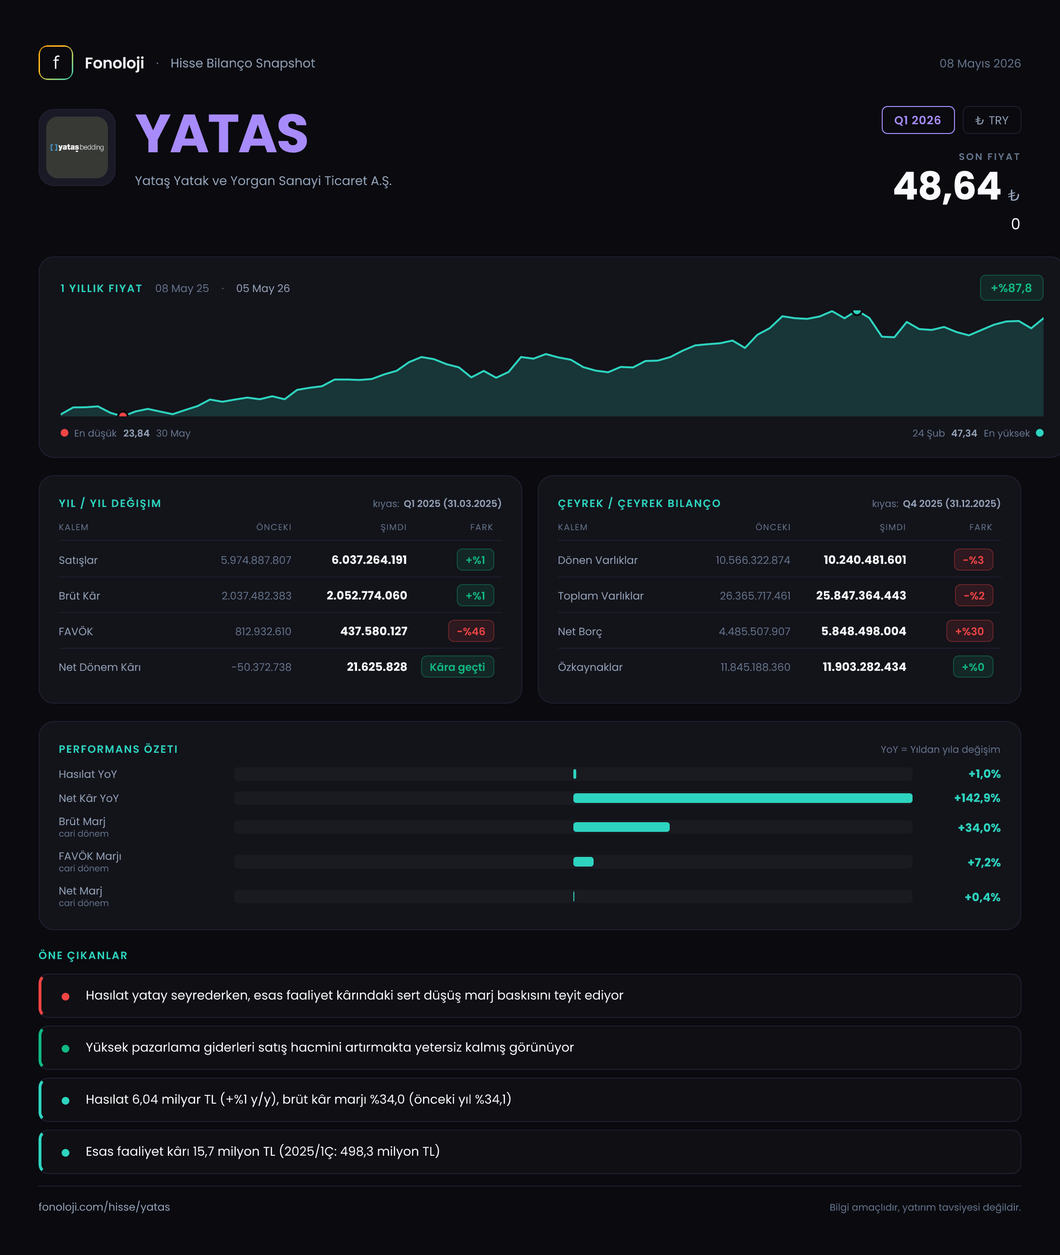Click the Brüt Kâr +%1 change badge
Image resolution: width=1060 pixels, height=1255 pixels.
(476, 595)
